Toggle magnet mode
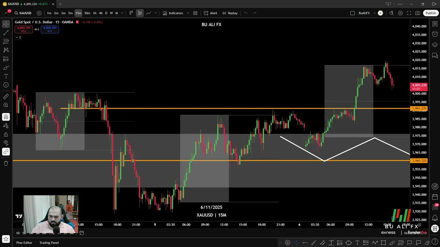 [6, 117]
